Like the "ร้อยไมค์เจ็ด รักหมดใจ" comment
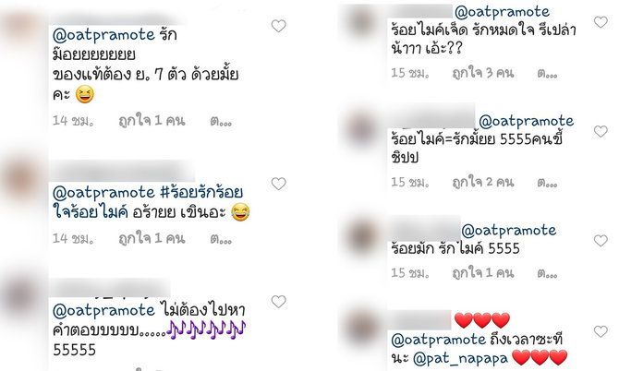Image resolution: width=619 pixels, height=371 pixels. click(x=601, y=22)
